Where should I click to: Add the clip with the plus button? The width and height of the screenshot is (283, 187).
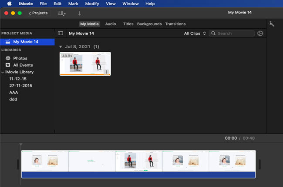pyautogui.click(x=106, y=72)
